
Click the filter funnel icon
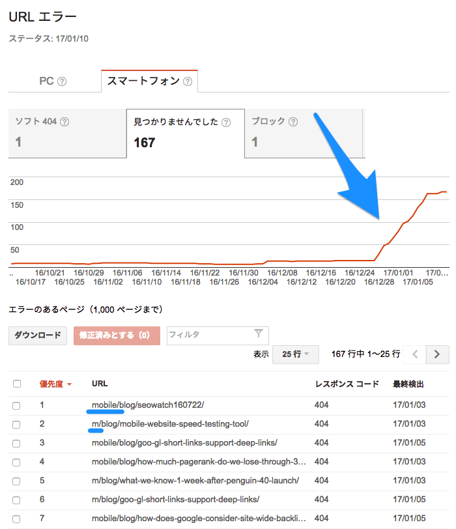pyautogui.click(x=259, y=334)
